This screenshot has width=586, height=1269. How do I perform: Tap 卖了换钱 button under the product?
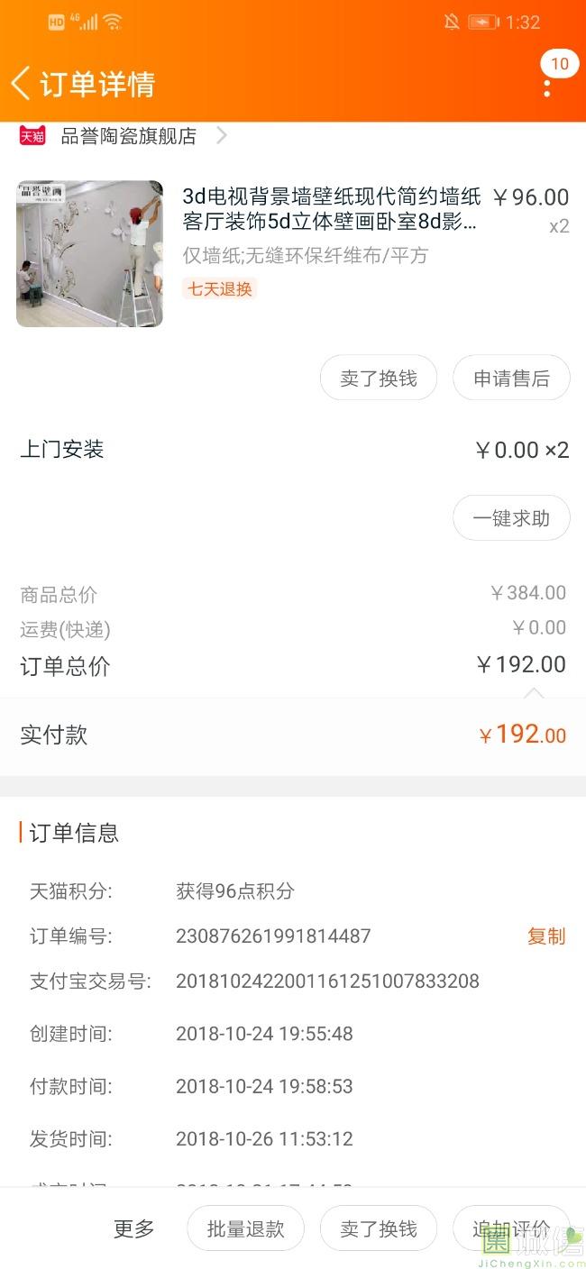pos(378,379)
